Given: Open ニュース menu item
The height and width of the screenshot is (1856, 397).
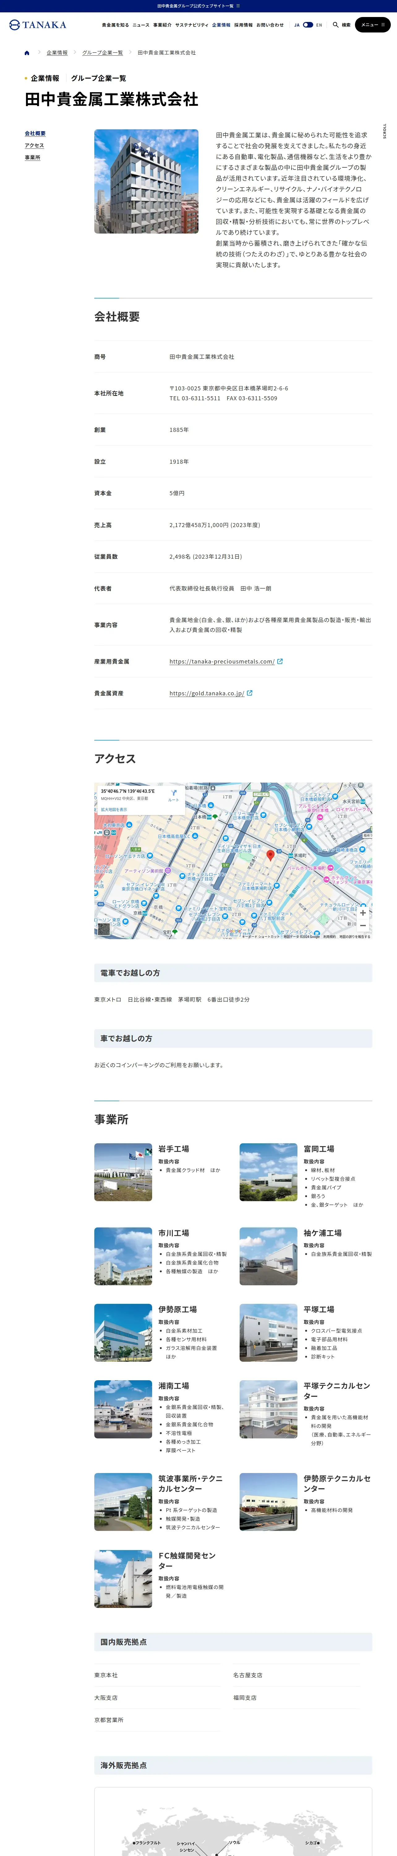Looking at the screenshot, I should pos(141,24).
